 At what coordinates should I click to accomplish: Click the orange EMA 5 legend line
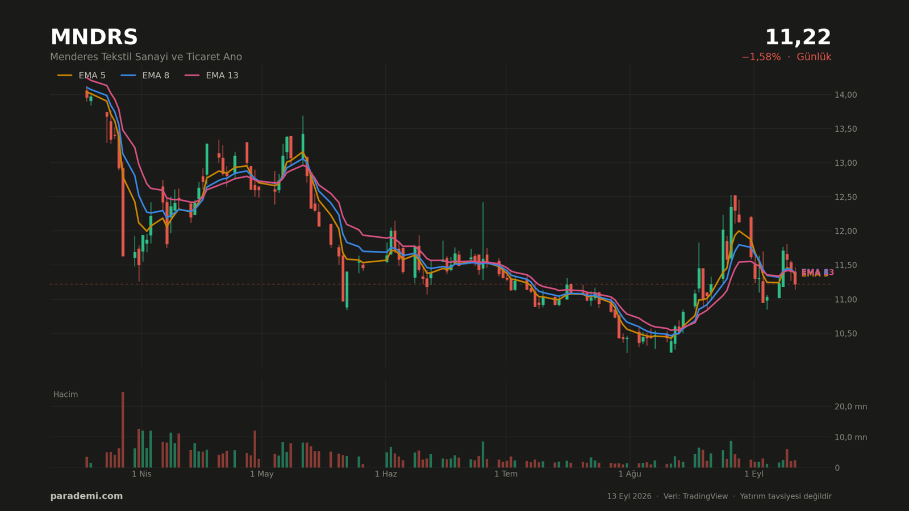65,76
